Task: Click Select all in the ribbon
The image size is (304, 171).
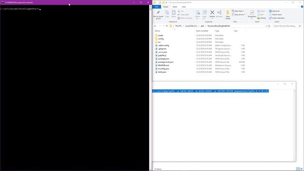Action: pyautogui.click(x=274, y=11)
